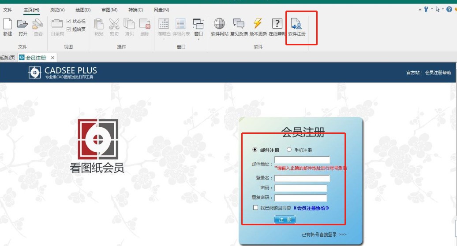Collapse the ribbon with the up chevron

pyautogui.click(x=420, y=9)
